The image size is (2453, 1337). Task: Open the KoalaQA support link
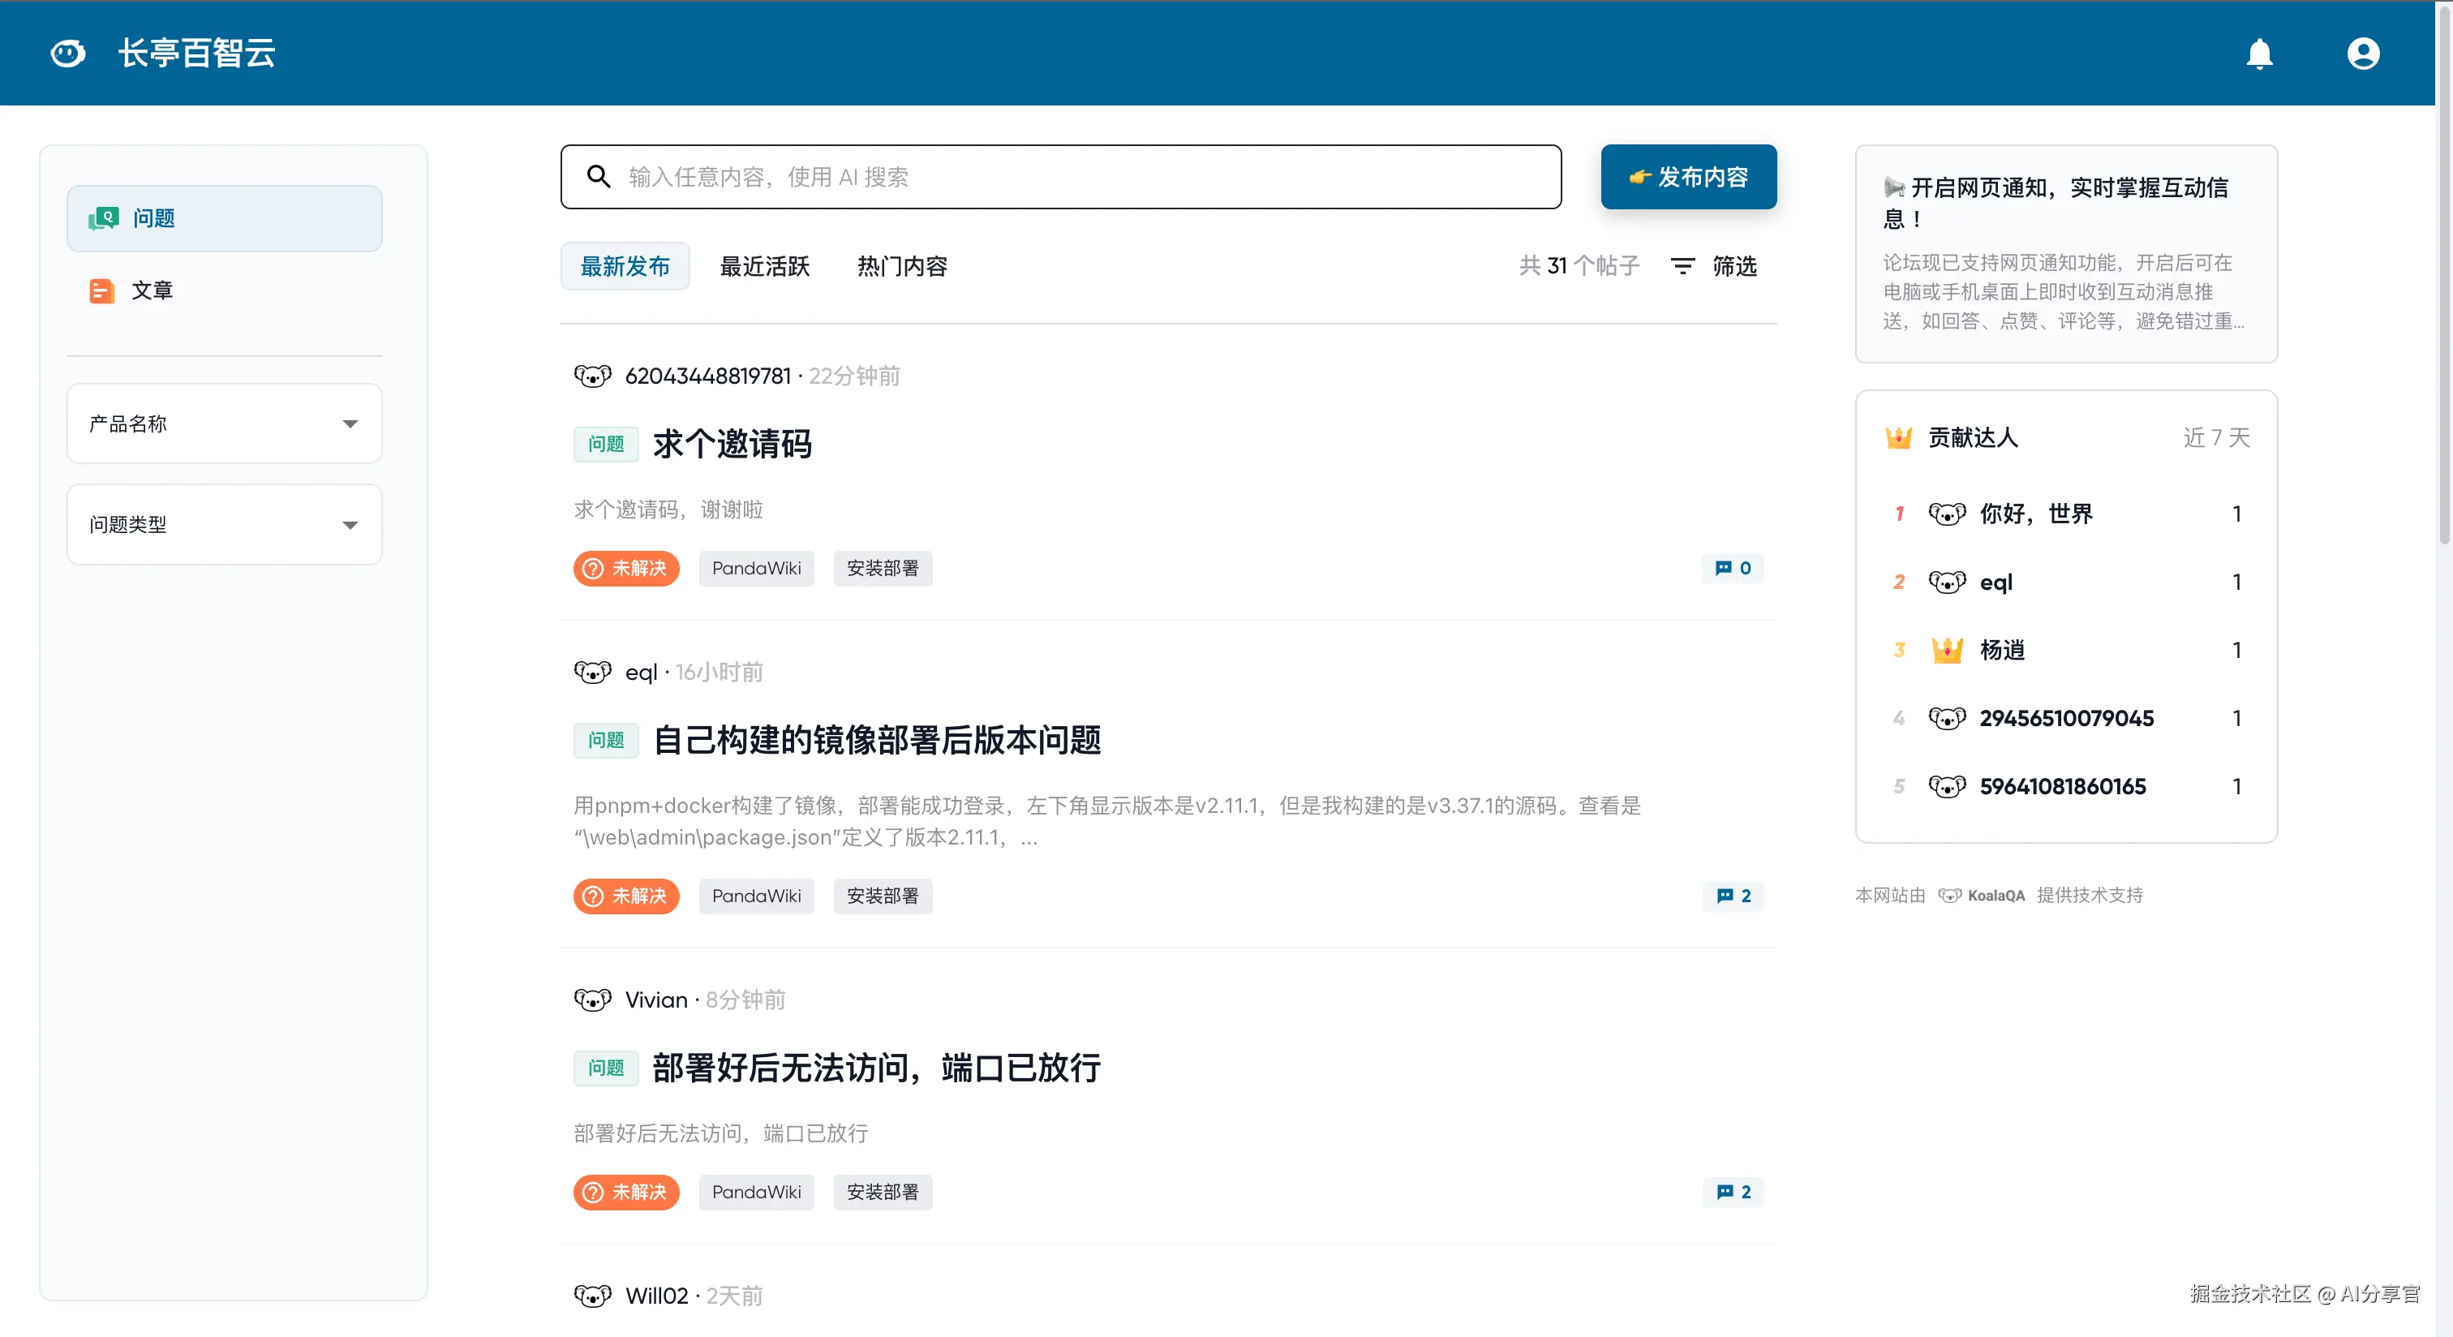[1997, 895]
